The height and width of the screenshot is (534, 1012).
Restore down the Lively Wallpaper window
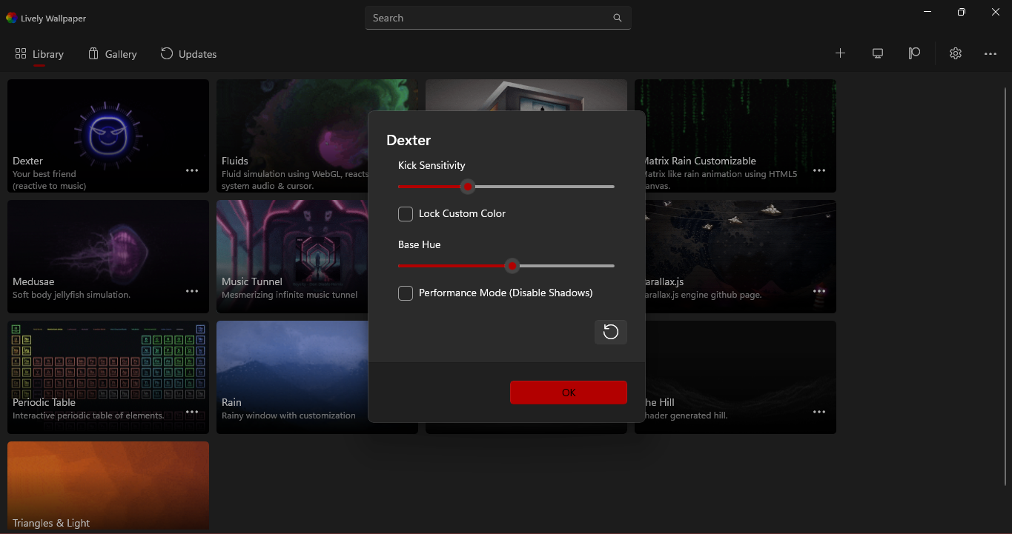[962, 12]
